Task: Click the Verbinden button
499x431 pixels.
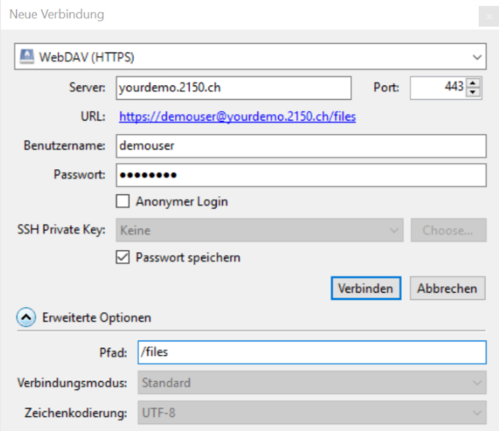Action: point(366,288)
